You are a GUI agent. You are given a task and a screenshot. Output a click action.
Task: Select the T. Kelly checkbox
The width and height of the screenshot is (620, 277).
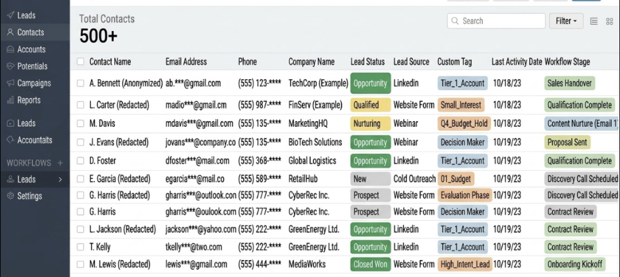(81, 247)
